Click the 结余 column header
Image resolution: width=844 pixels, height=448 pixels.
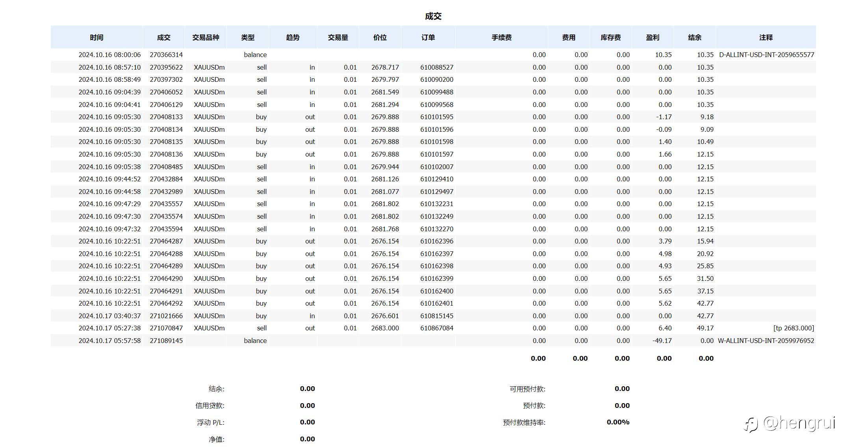695,37
